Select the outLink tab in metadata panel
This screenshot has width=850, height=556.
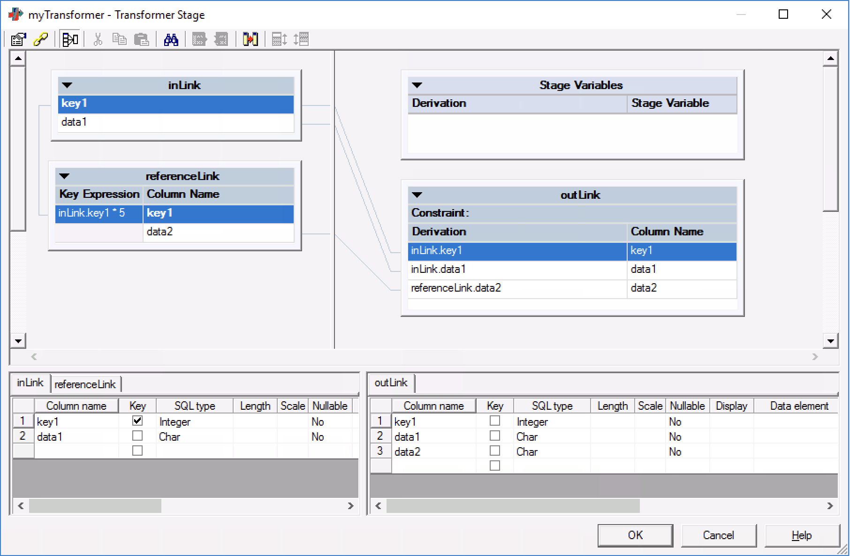click(391, 383)
